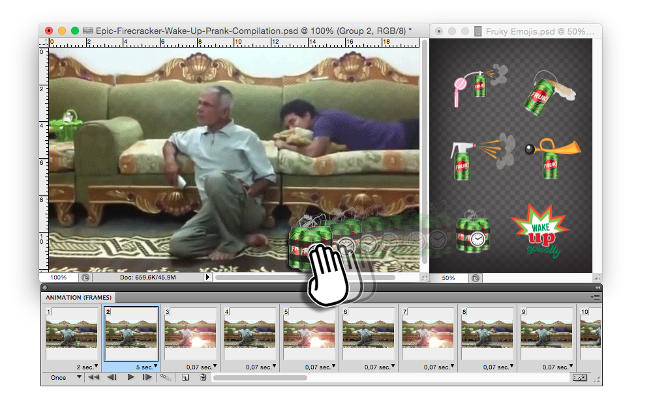
Task: Collapse the Animation panel with double arrows
Action: click(598, 287)
